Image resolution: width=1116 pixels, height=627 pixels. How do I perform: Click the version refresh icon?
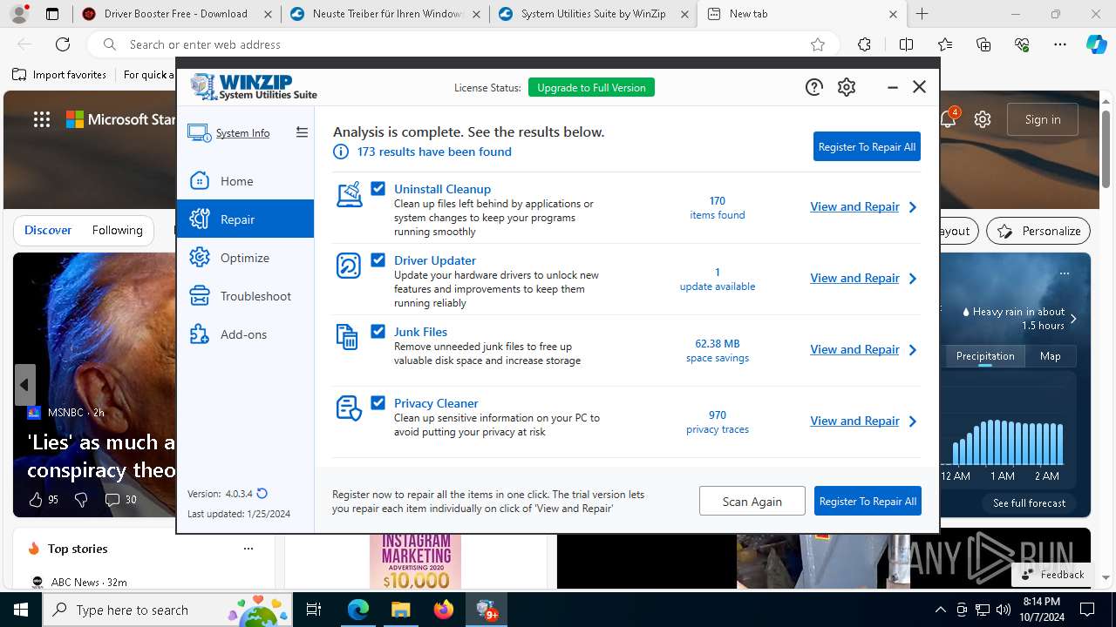262,494
